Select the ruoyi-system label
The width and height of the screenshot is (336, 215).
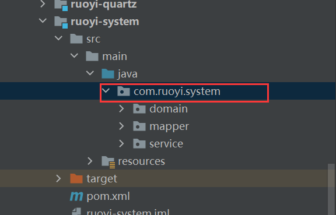[105, 22]
